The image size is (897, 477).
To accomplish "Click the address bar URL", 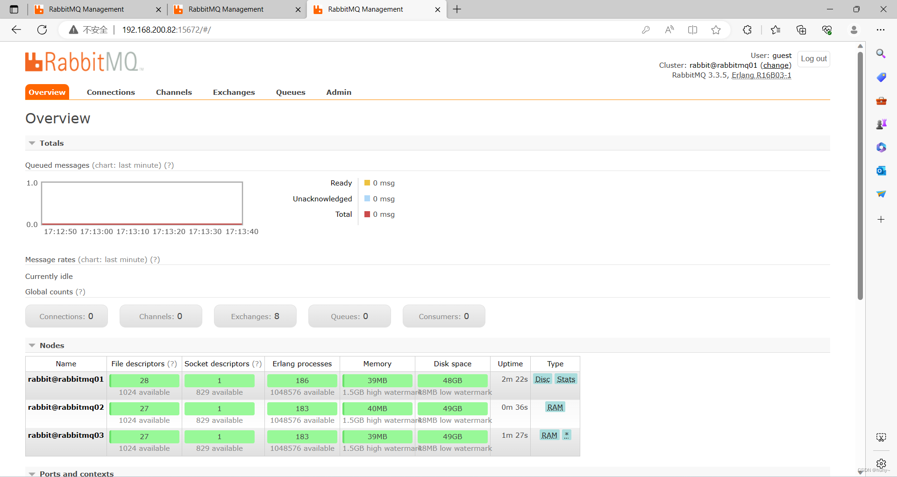I will pos(166,30).
